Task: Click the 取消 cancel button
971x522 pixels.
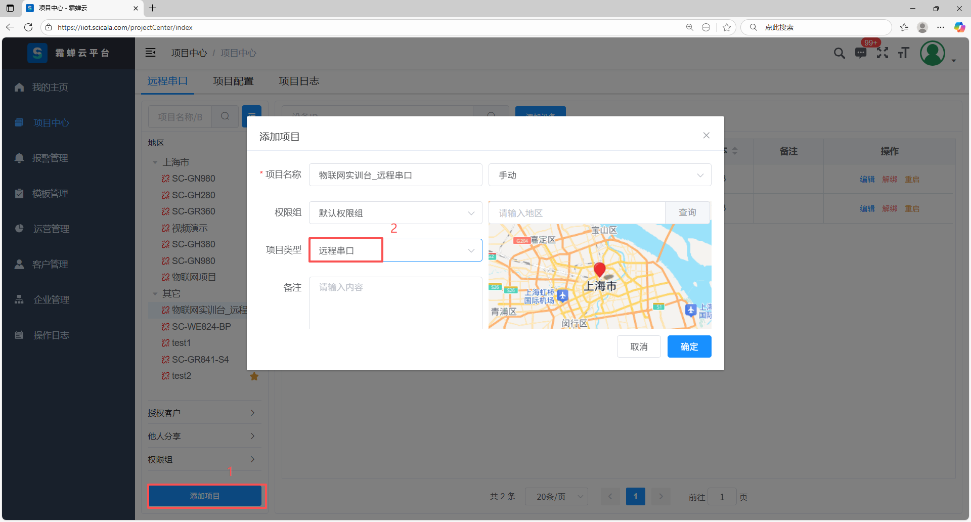Action: pos(639,346)
